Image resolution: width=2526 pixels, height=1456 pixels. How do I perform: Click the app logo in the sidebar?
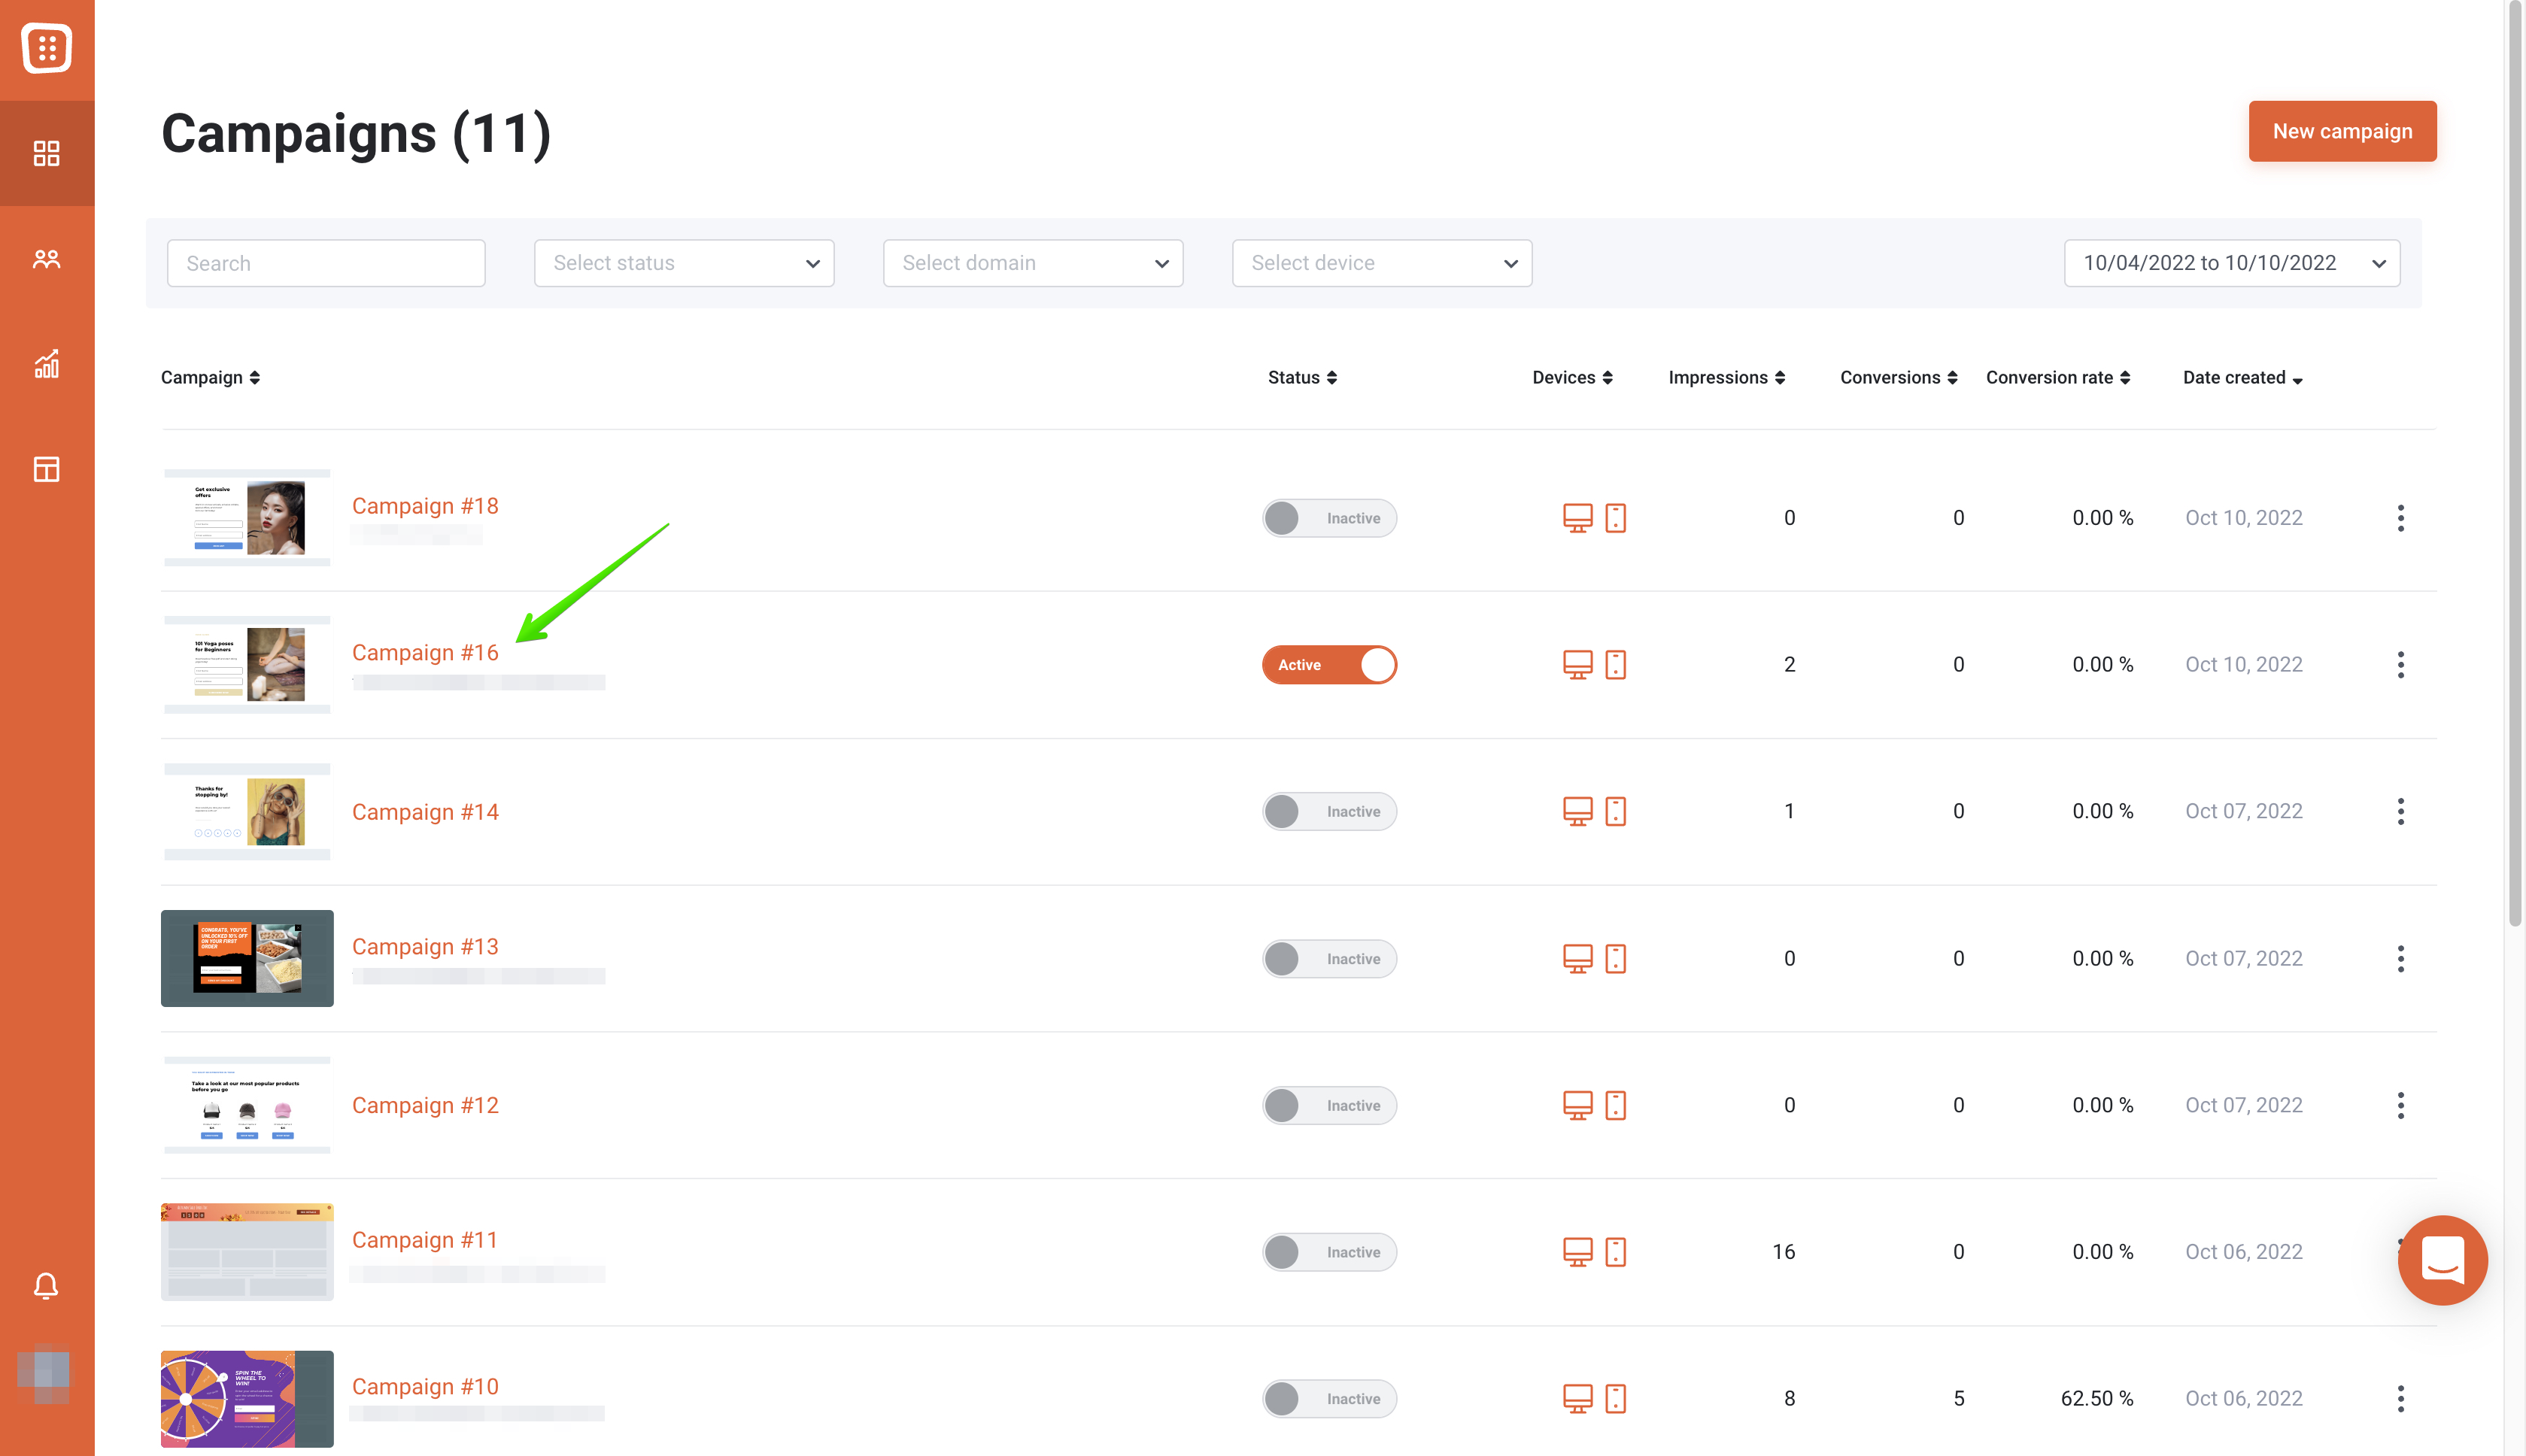(x=47, y=48)
